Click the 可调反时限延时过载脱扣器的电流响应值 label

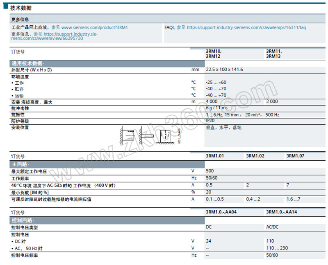[x=51, y=199]
